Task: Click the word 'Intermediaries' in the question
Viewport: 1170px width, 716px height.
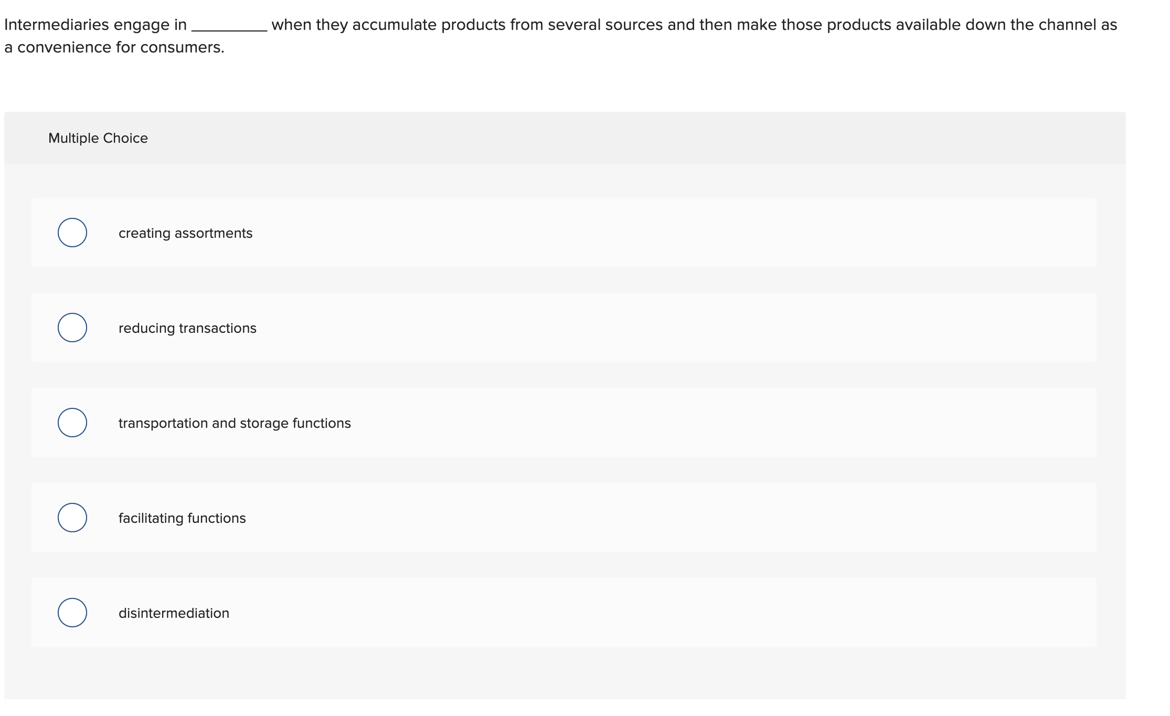Action: (57, 25)
